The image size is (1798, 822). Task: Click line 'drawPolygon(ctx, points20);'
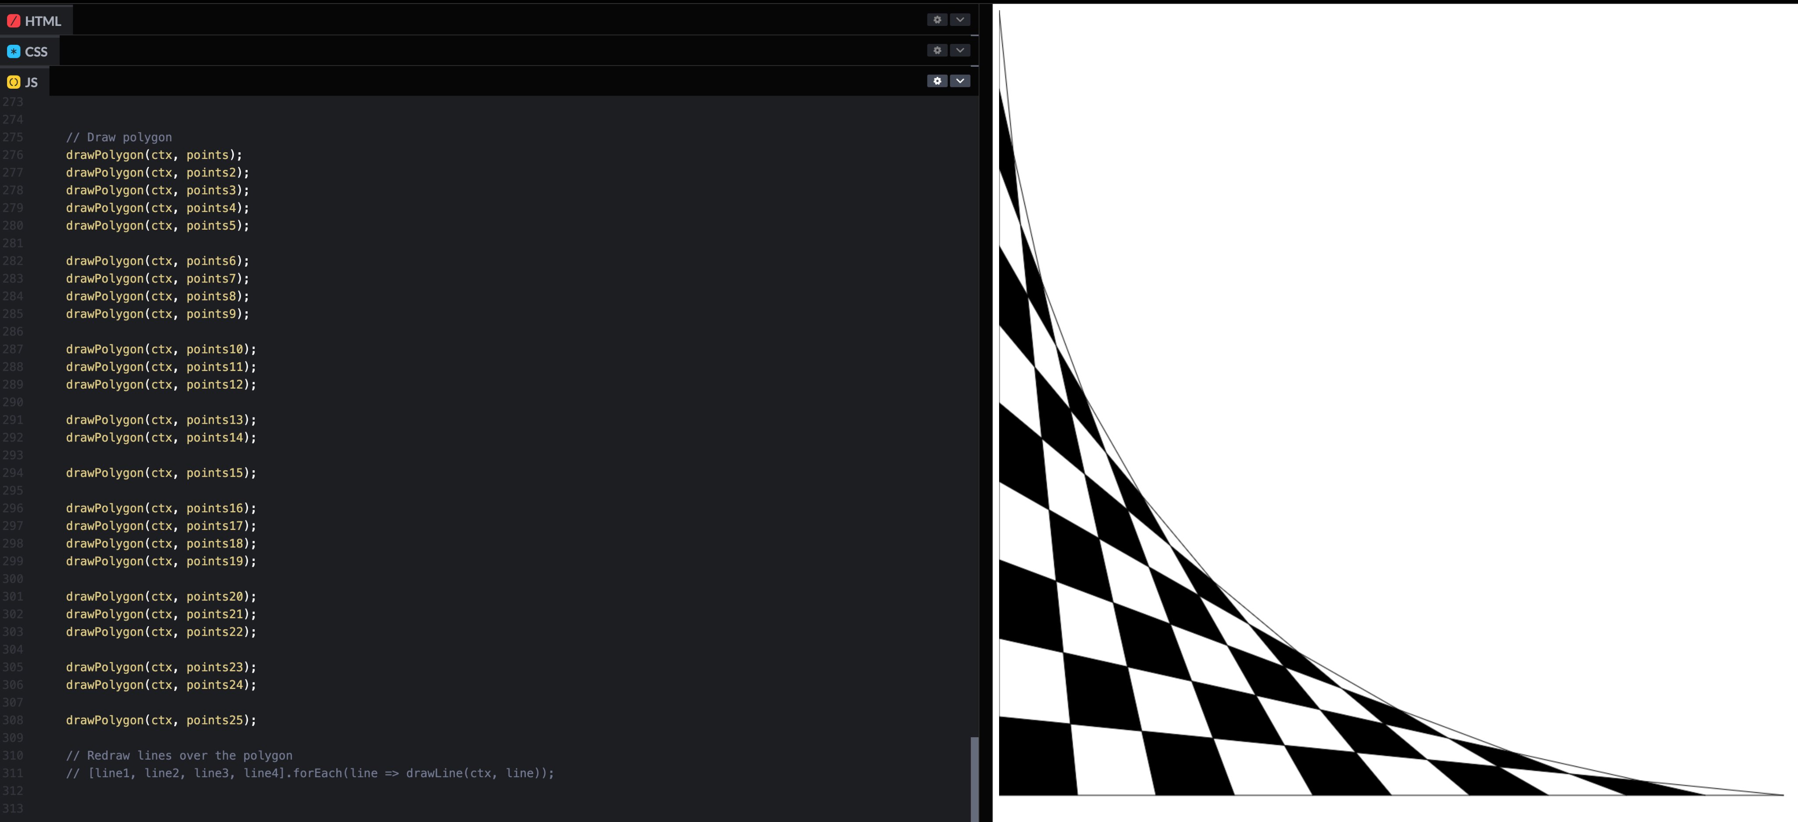point(161,596)
